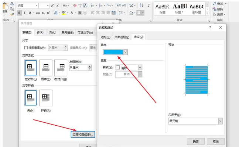Click the blue fill color swatch

pos(113,52)
